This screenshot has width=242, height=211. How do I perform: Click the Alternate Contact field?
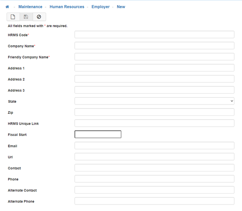[154, 190]
